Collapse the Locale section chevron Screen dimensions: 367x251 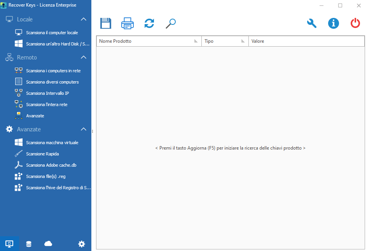coord(84,19)
